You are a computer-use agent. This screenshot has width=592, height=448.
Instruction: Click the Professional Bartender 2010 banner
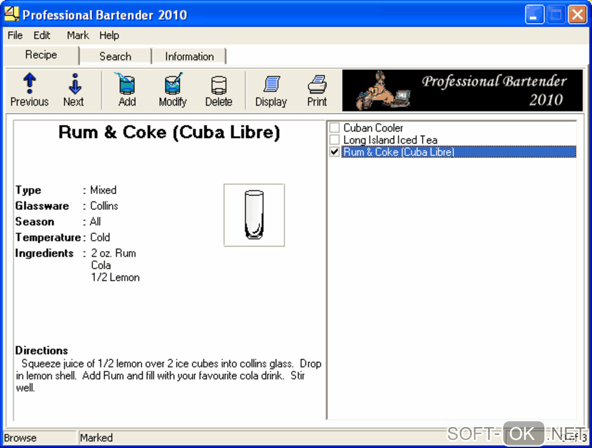click(463, 90)
